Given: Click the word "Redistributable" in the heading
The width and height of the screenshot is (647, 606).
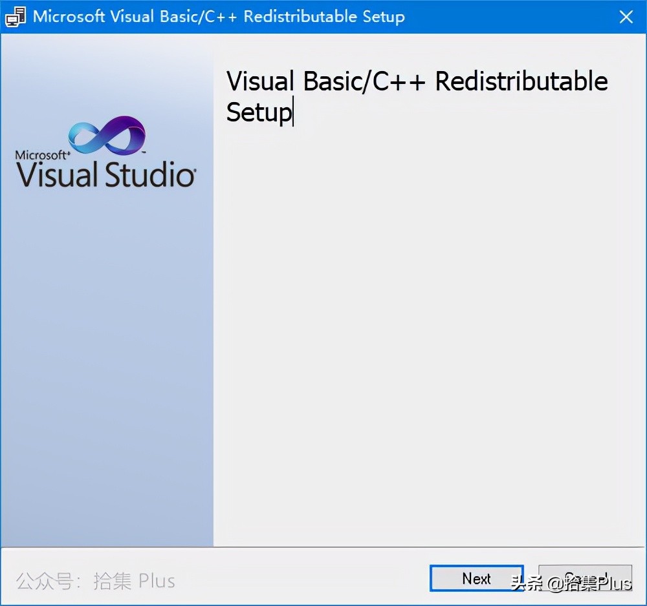Looking at the screenshot, I should [x=521, y=82].
